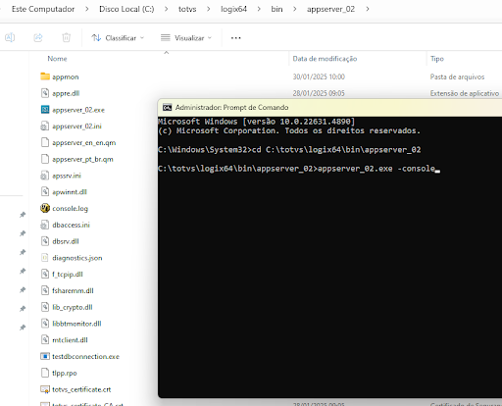The width and height of the screenshot is (502, 406).
Task: Click the Rename toolbar icon
Action: [x=10, y=37]
